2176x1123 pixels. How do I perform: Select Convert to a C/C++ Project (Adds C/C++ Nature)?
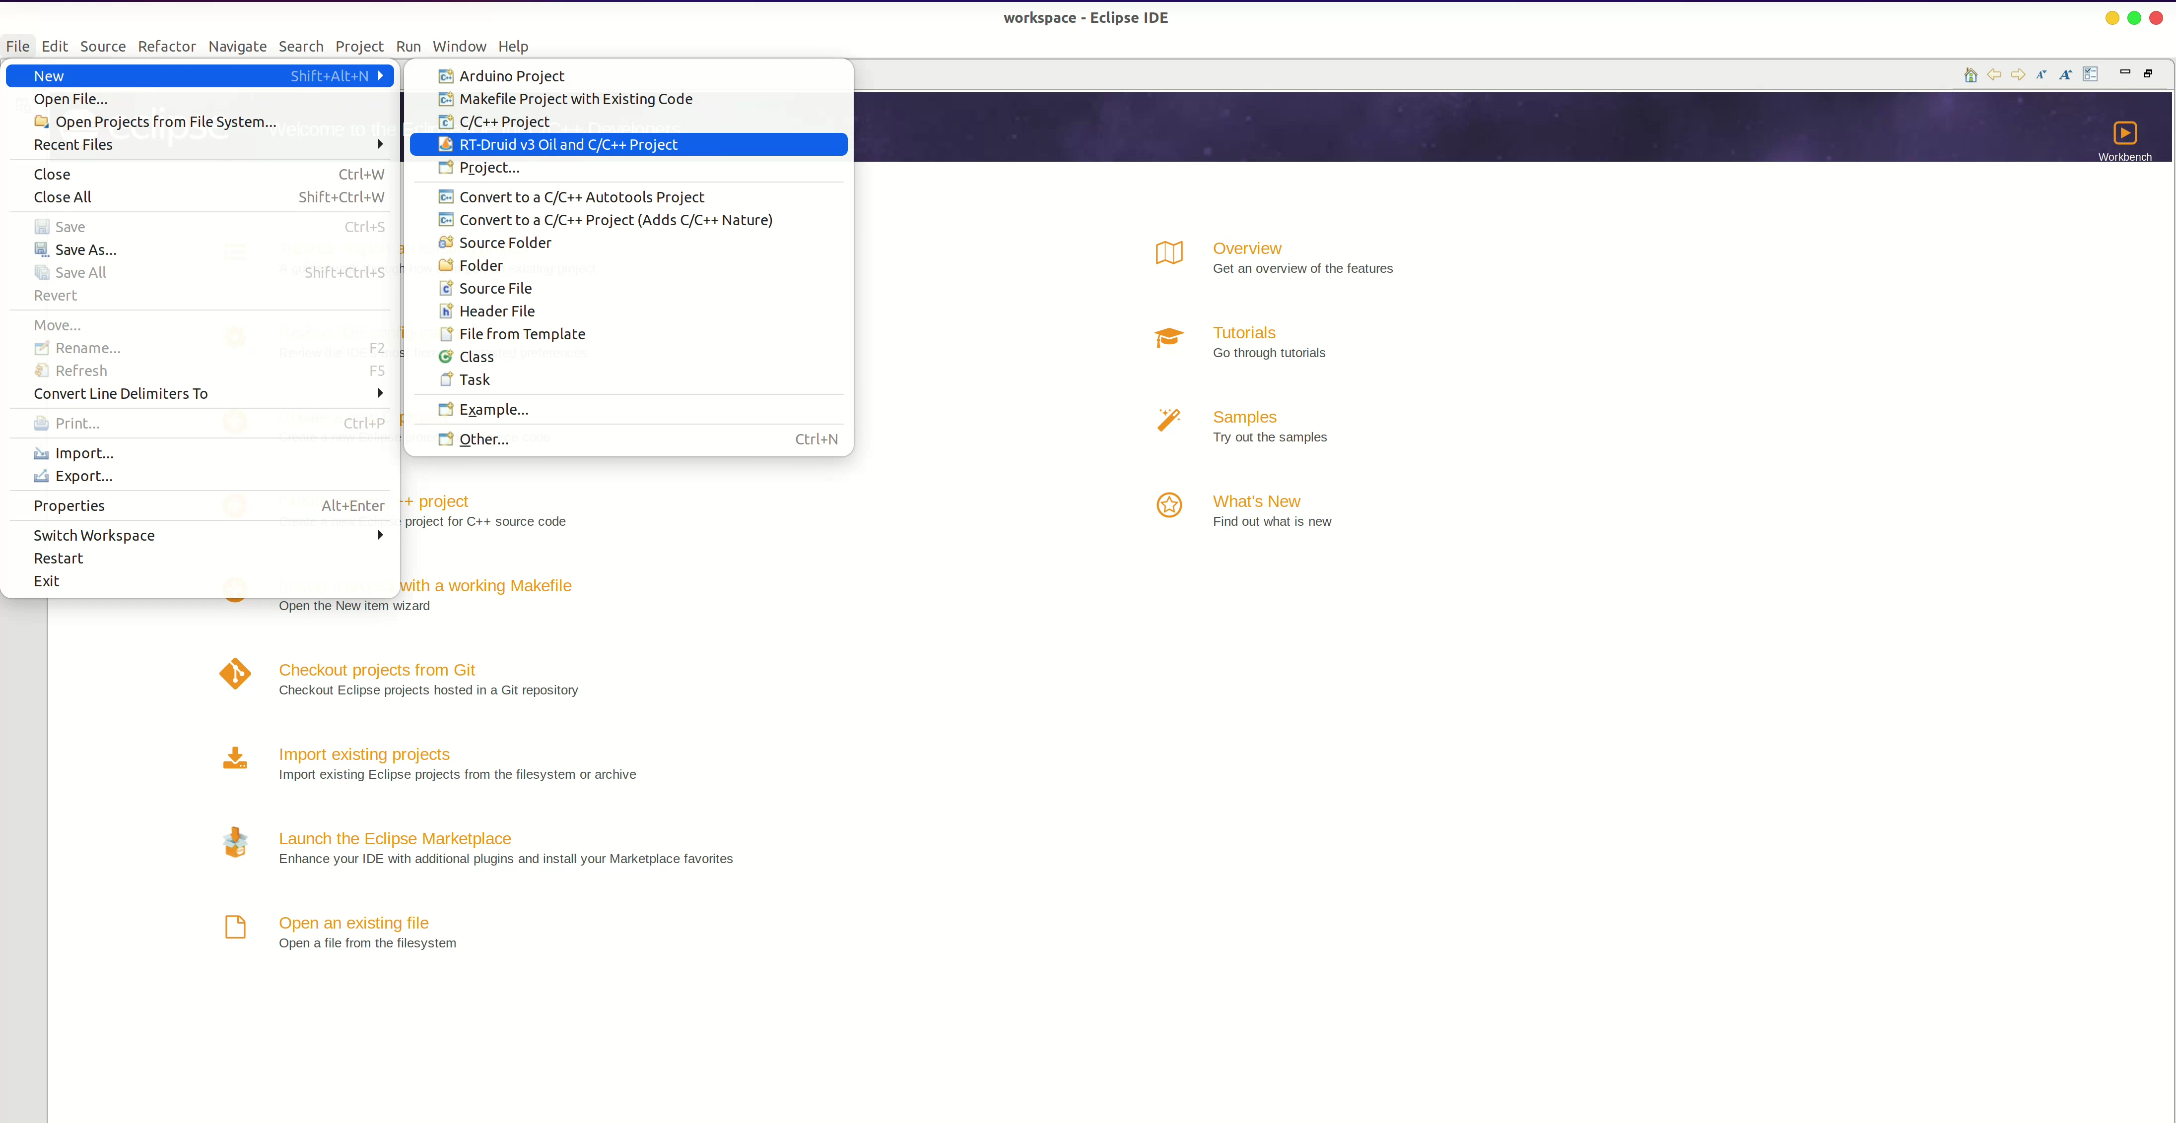[x=628, y=220]
